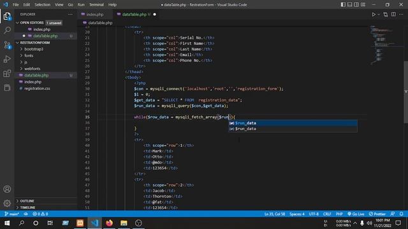The width and height of the screenshot is (408, 229).
Task: Click Ln 35, Col 58 cursor position
Action: (x=275, y=214)
